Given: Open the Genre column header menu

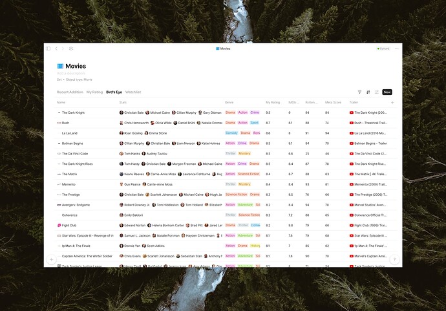Looking at the screenshot, I should [x=229, y=102].
